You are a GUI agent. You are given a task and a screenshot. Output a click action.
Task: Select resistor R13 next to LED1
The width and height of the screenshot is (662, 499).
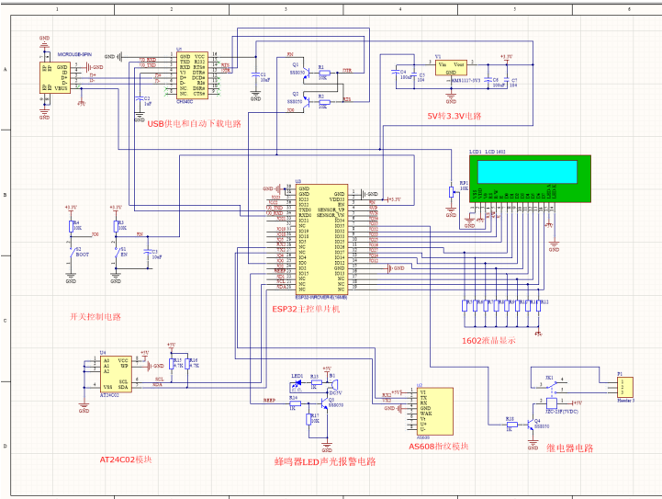316,382
